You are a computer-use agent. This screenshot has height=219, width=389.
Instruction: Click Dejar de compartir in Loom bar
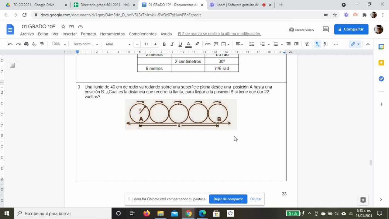coord(228,199)
